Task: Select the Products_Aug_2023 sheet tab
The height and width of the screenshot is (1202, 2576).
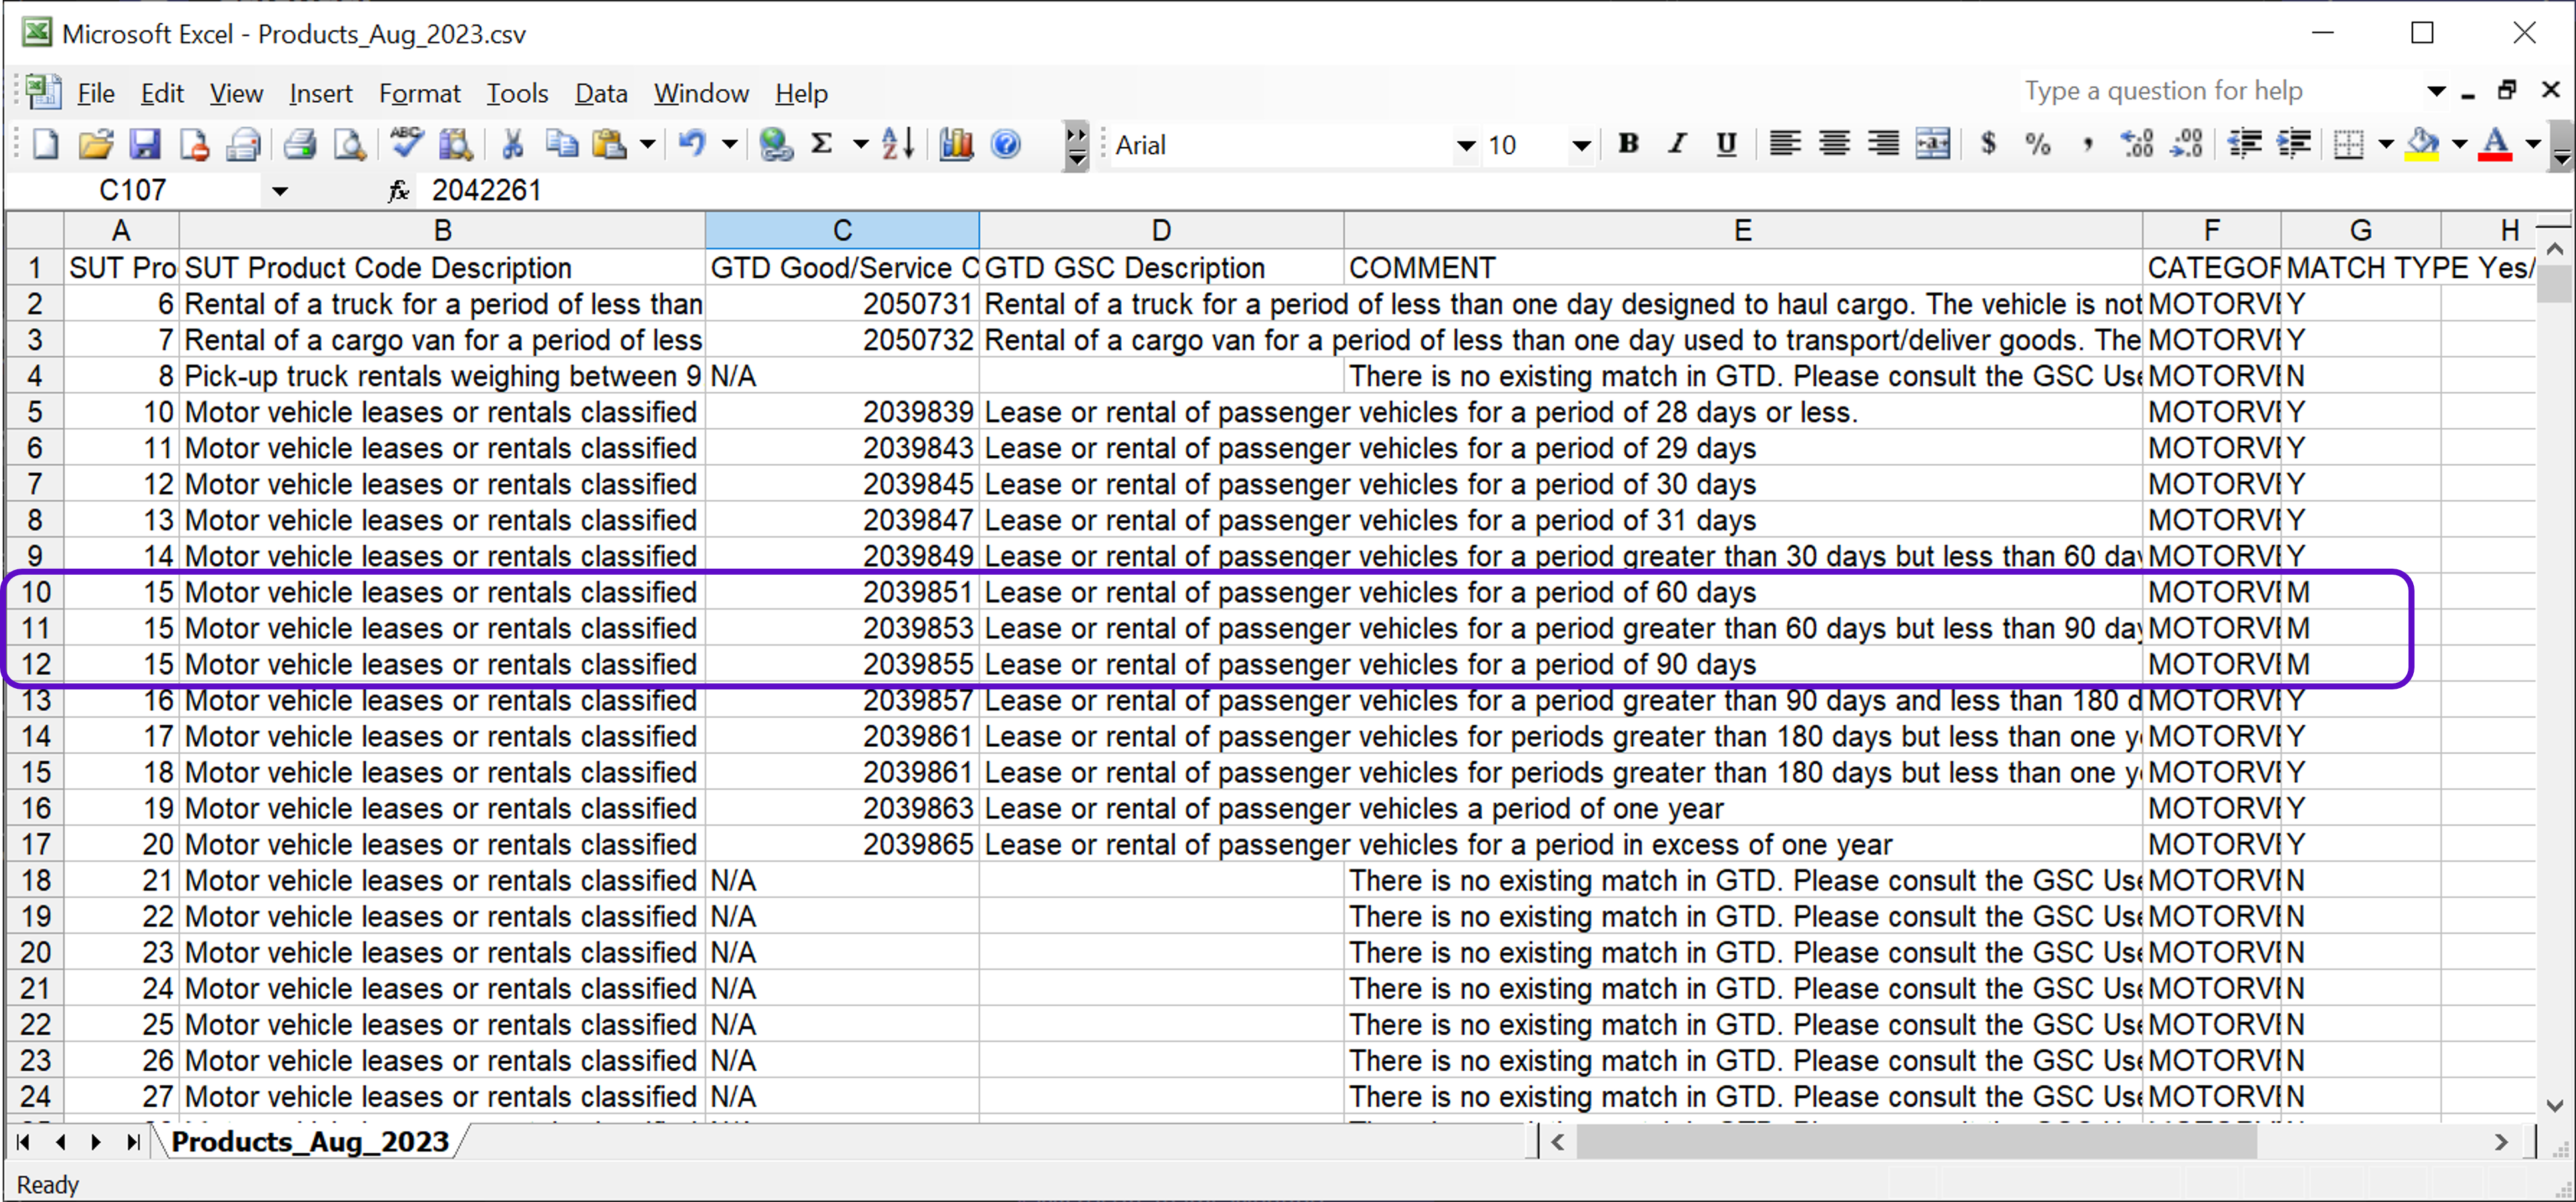Action: [x=310, y=1141]
